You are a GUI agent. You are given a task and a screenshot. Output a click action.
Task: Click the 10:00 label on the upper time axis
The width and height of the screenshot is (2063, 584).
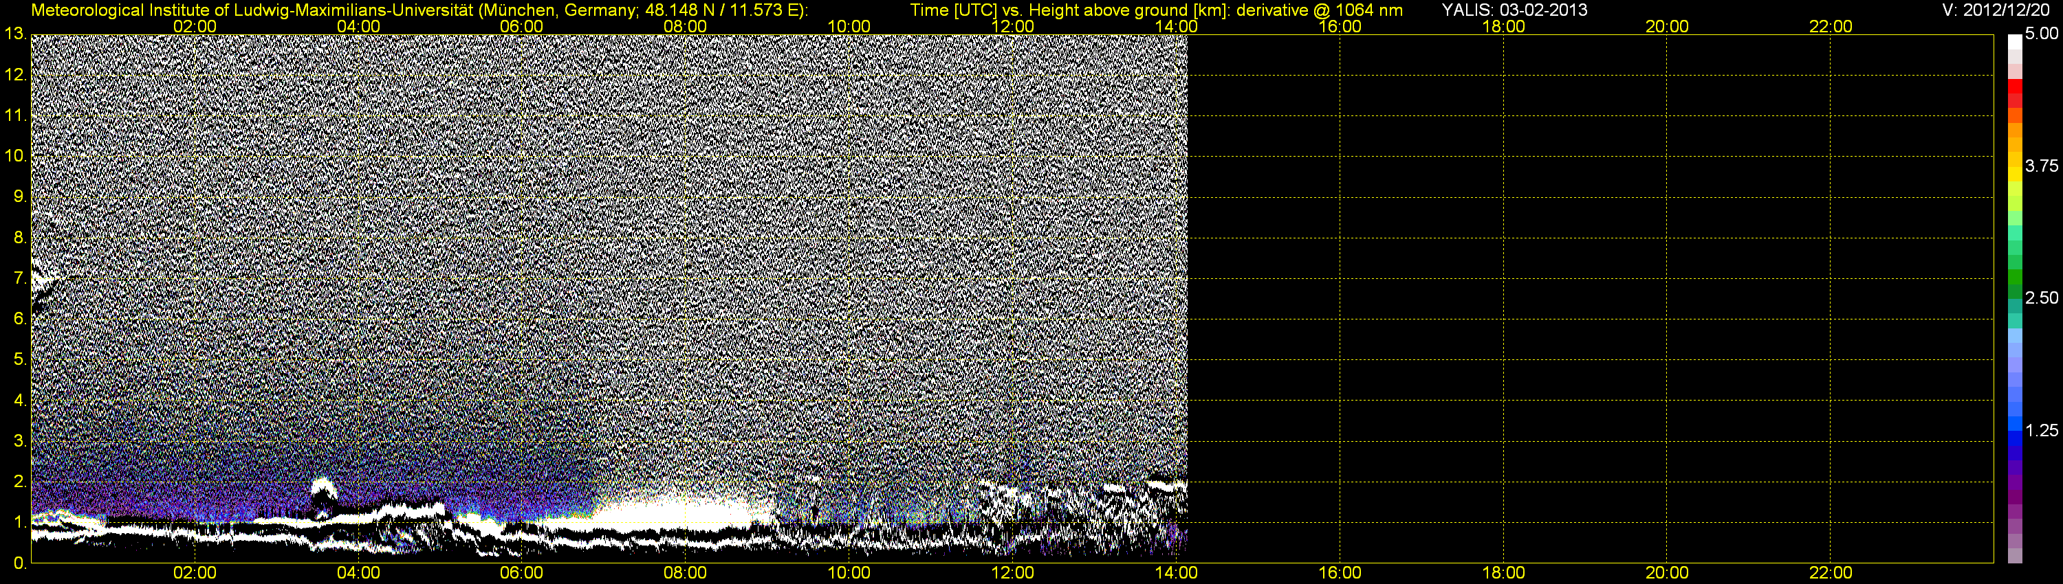tap(849, 26)
